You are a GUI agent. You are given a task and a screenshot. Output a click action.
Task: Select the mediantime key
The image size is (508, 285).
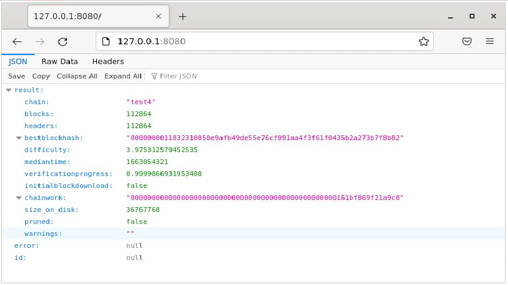coord(47,162)
